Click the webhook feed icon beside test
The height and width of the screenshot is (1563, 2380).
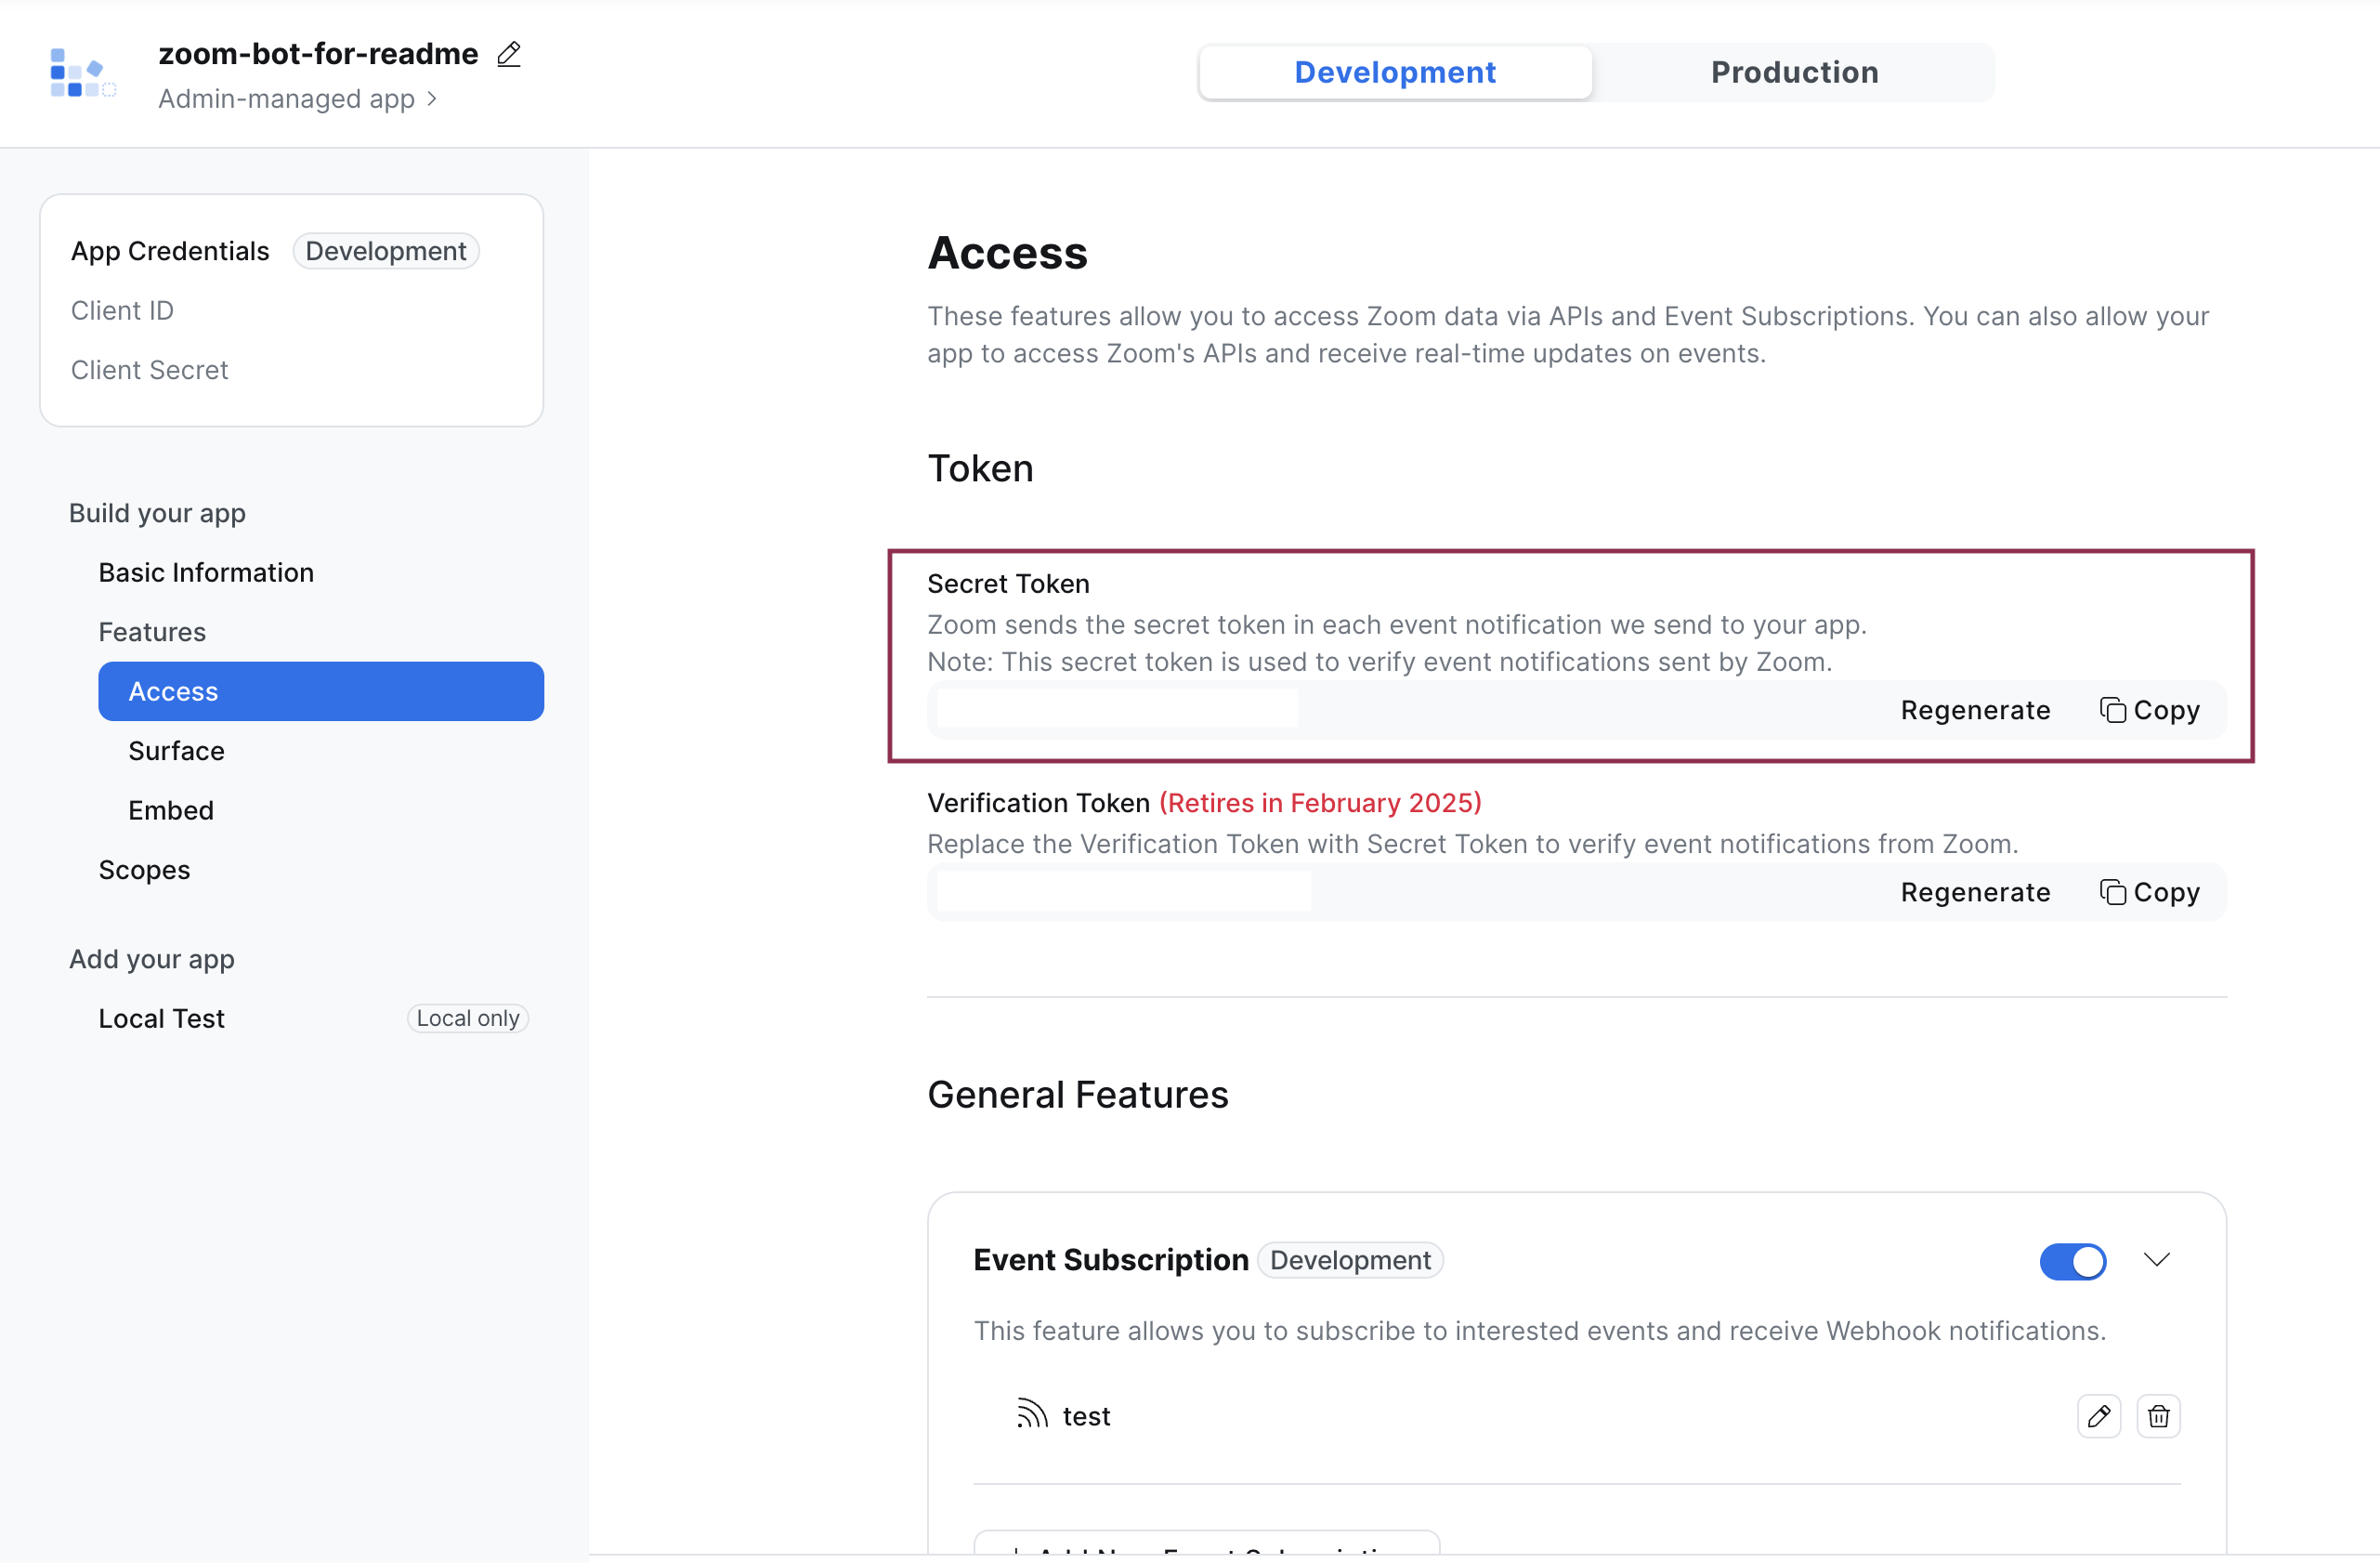coord(1032,1414)
